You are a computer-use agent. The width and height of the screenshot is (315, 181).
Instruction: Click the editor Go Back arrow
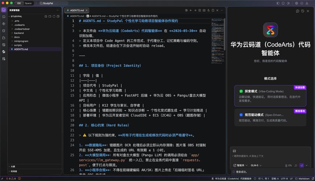[x=191, y=10]
